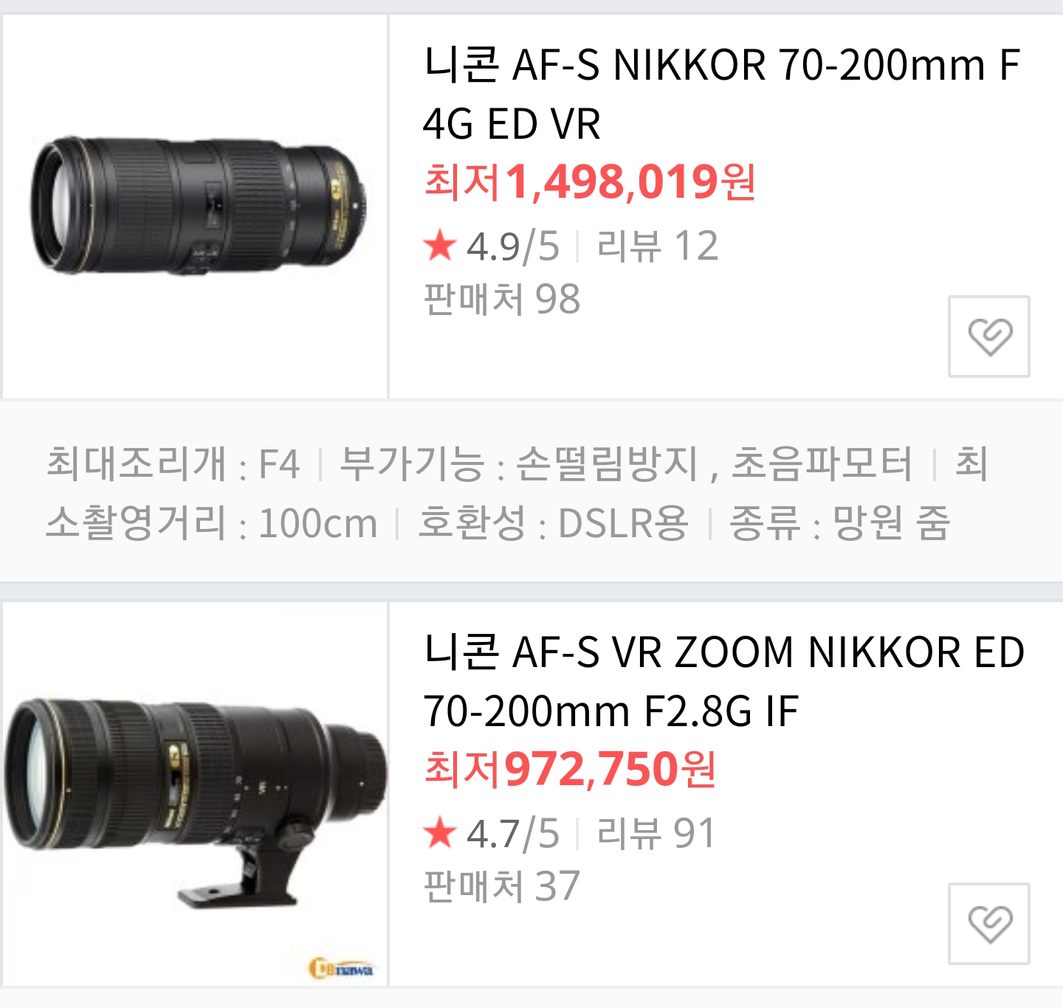Screen dimensions: 1063x1008
Task: Select the 종류 : 망원 줌 spec
Action: click(x=839, y=523)
